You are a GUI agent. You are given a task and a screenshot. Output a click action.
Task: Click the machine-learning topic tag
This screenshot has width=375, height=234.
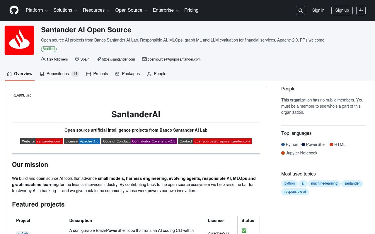click(x=324, y=184)
